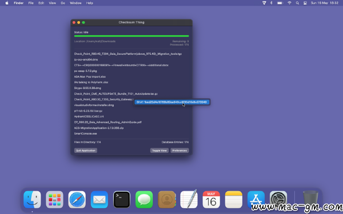Select ACS-MigrationApplication zip file

(99, 128)
